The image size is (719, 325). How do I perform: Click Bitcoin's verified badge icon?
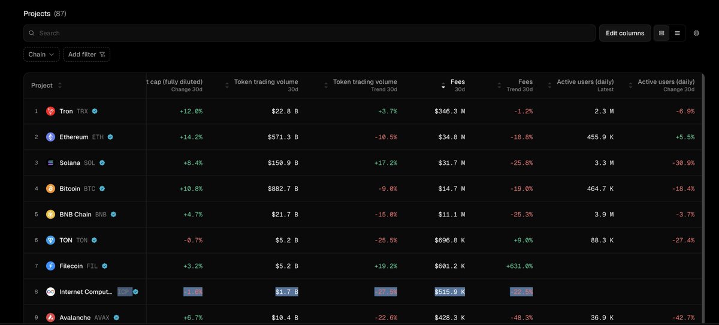(x=102, y=188)
